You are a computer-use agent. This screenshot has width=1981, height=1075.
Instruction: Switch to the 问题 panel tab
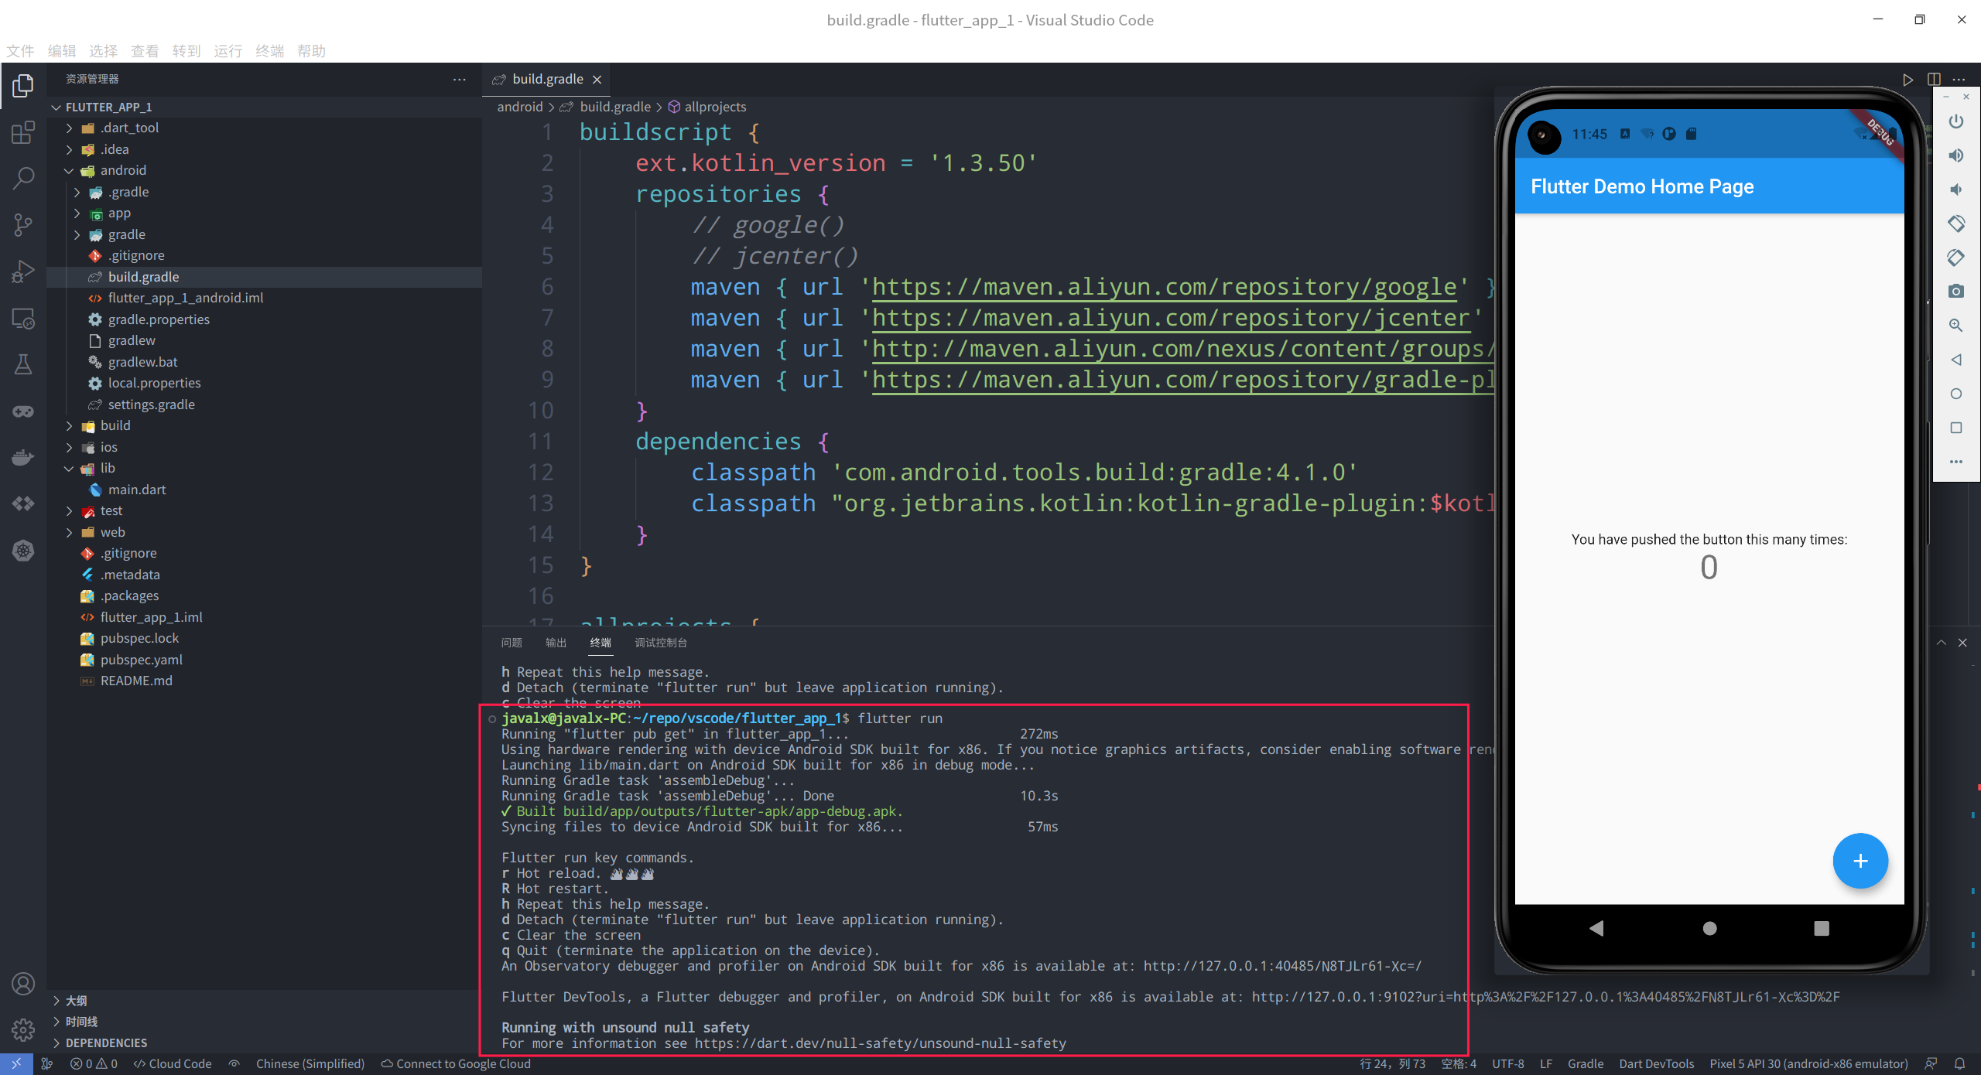pyautogui.click(x=512, y=643)
